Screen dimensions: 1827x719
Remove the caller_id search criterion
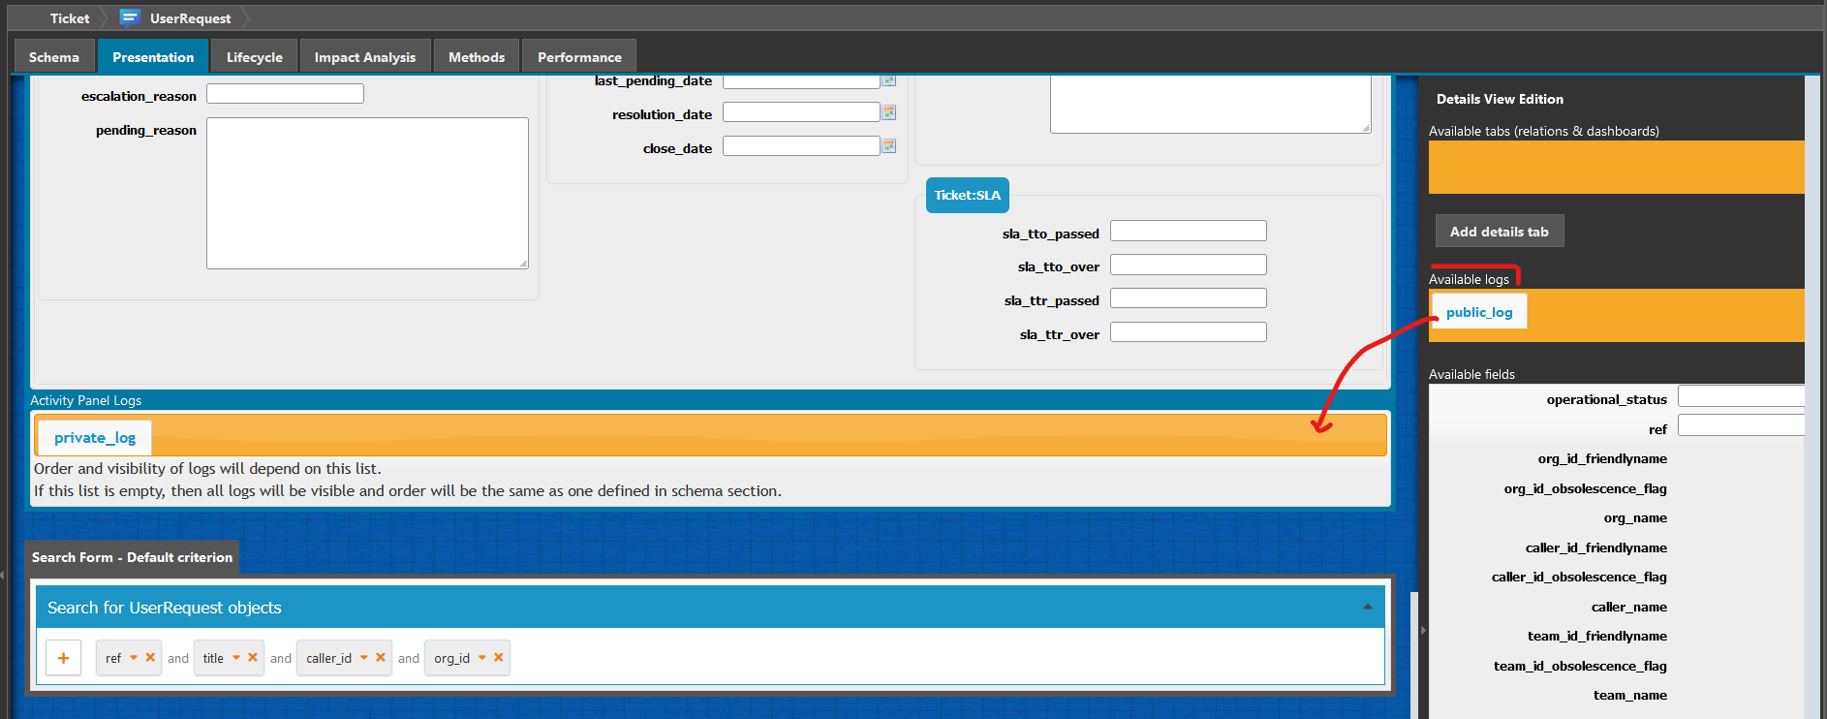pyautogui.click(x=381, y=657)
